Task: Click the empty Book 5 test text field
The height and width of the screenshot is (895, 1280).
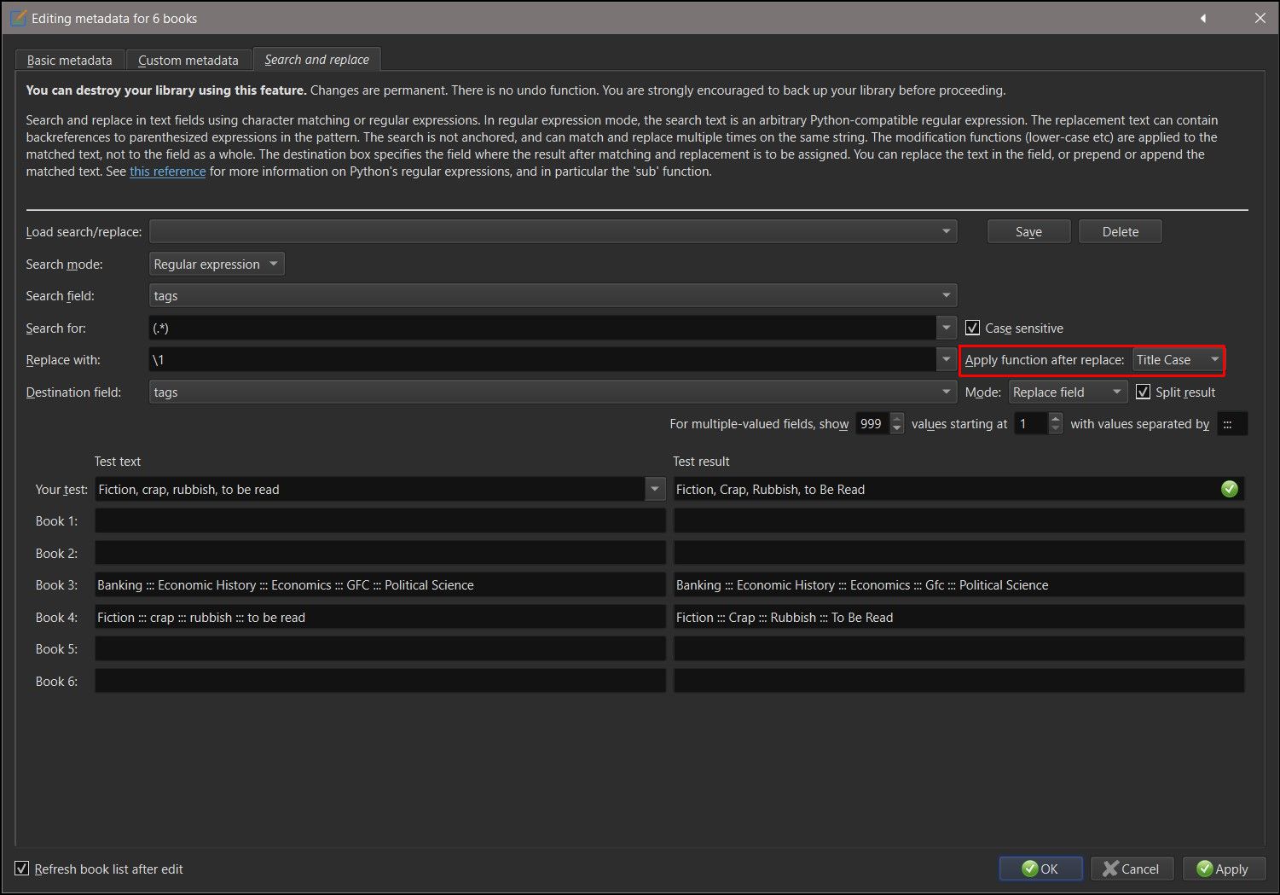Action: click(x=379, y=648)
